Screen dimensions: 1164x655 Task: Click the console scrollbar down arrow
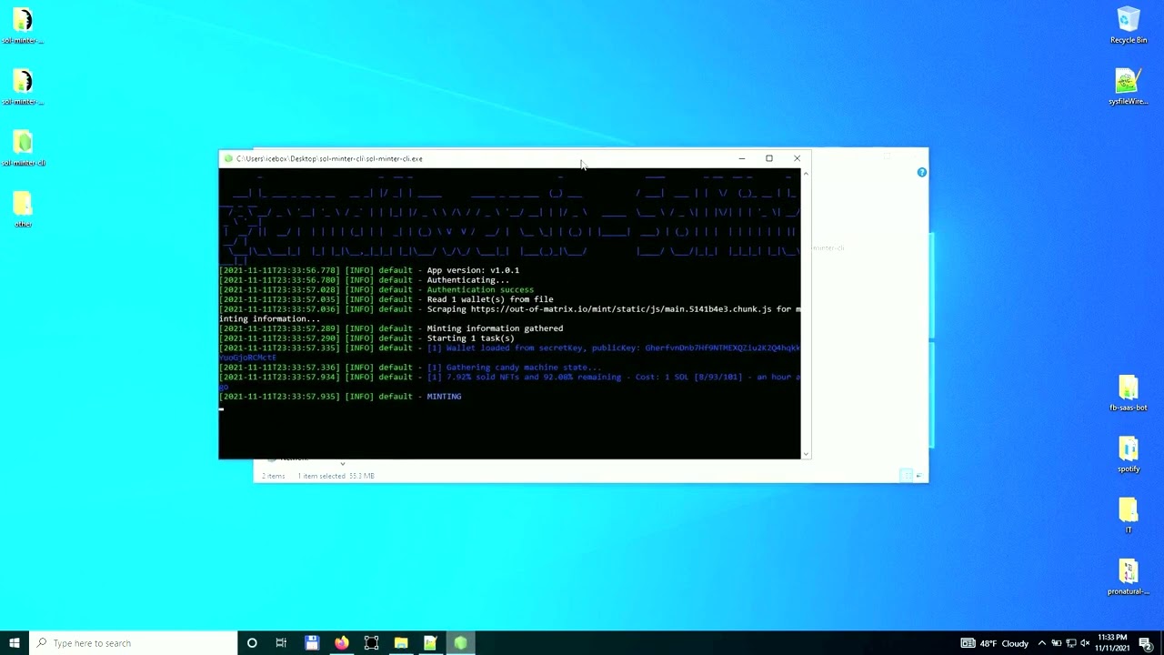pos(805,453)
